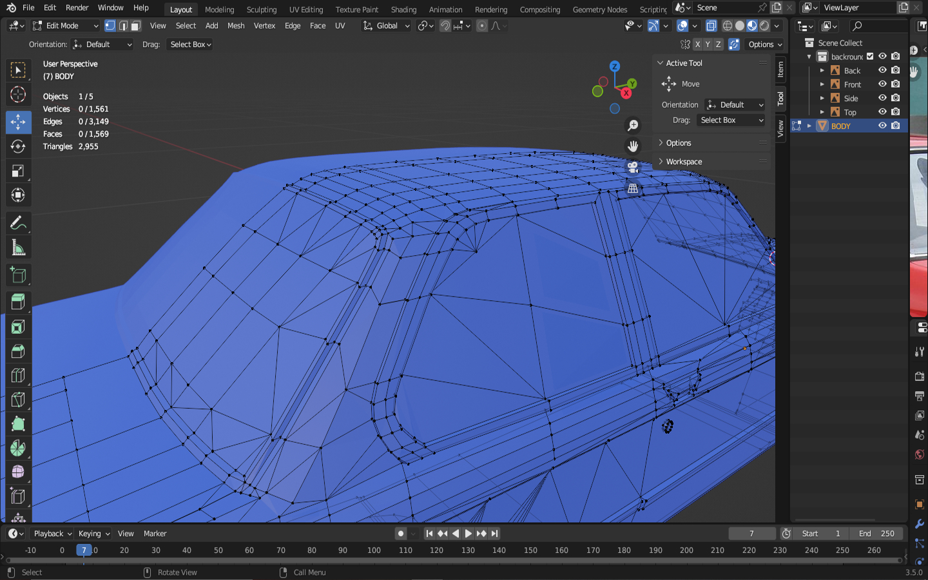The width and height of the screenshot is (928, 580).
Task: Select the Poly Build tool
Action: pyautogui.click(x=18, y=424)
